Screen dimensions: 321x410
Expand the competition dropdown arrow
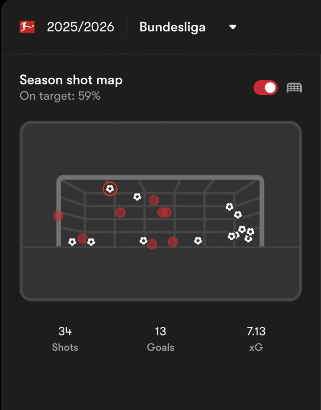coord(233,27)
